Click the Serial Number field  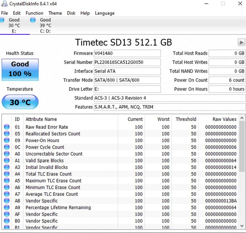127,62
